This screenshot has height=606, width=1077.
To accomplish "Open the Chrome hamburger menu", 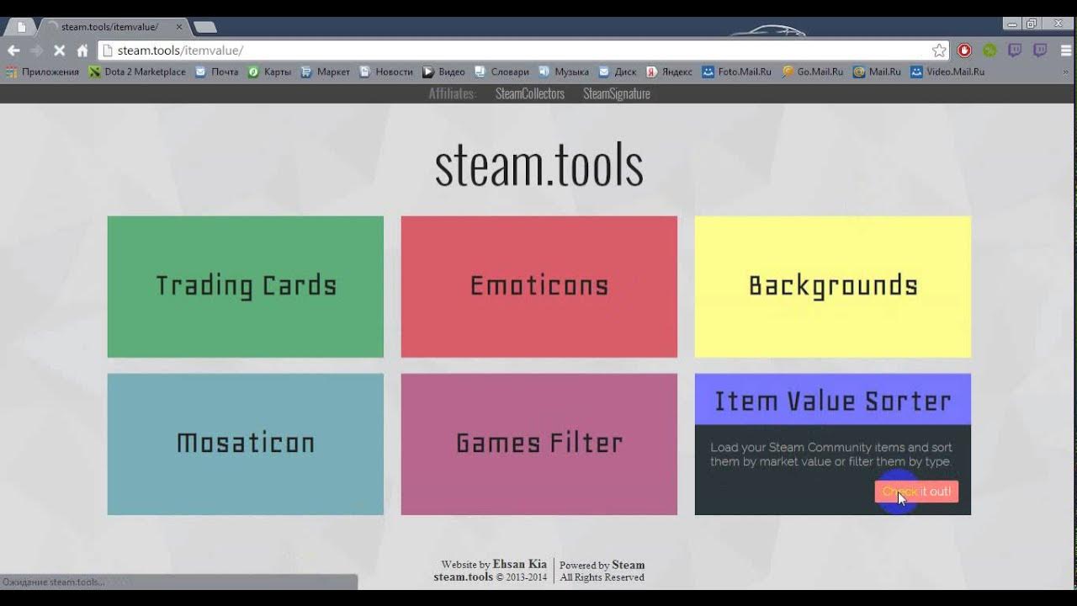I will tap(1066, 50).
